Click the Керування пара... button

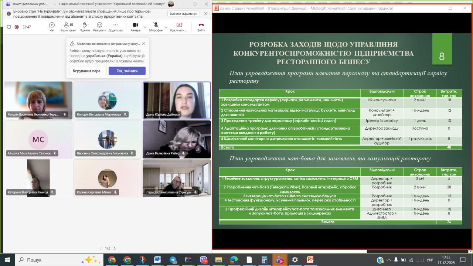tap(88, 71)
